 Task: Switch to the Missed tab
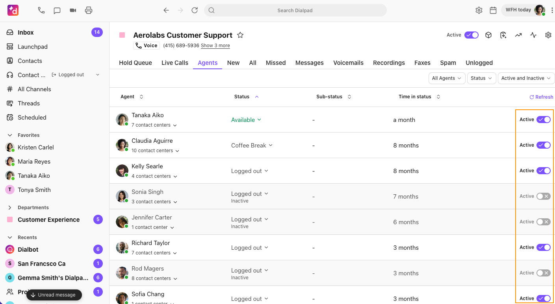click(276, 63)
